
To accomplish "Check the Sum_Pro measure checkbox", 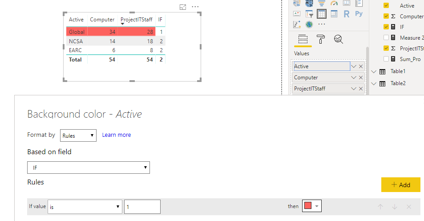I will [386, 59].
